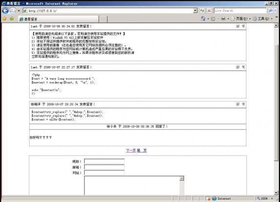280x202 pixels.
Task: Click the reply icon on the first message
Action: tap(238, 26)
